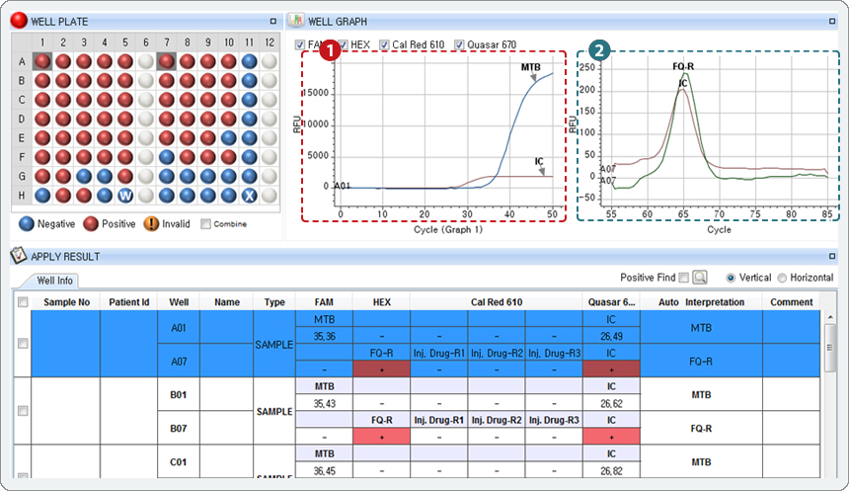Select blue negative well A11
The height and width of the screenshot is (491, 849).
click(x=250, y=61)
